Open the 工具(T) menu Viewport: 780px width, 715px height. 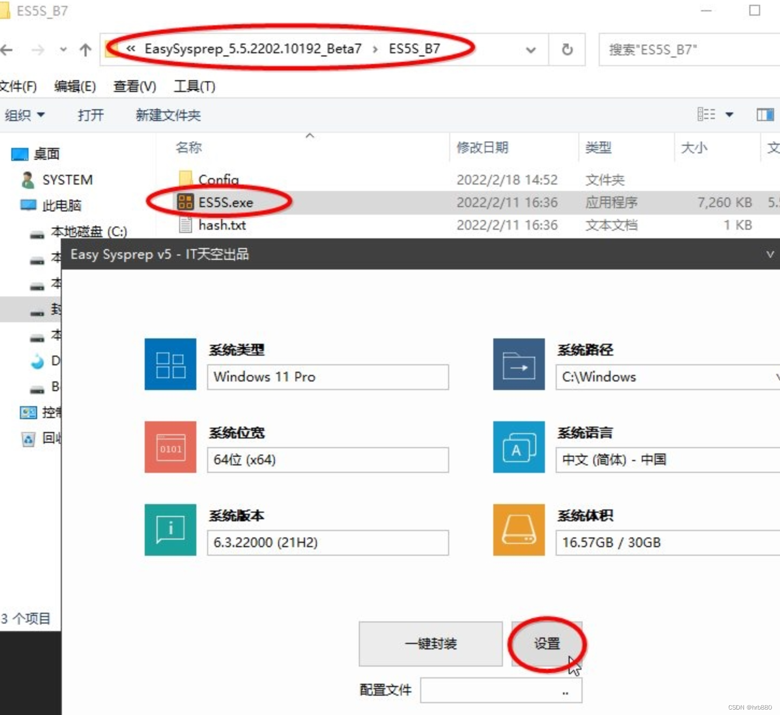tap(194, 86)
